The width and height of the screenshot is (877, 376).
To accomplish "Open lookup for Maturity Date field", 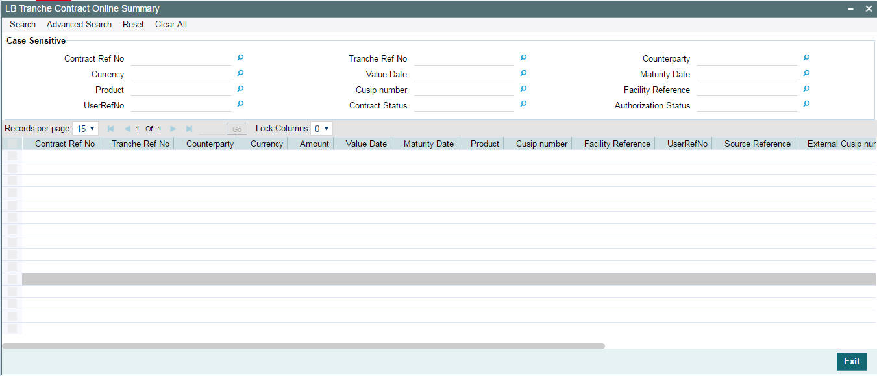I will tap(806, 73).
